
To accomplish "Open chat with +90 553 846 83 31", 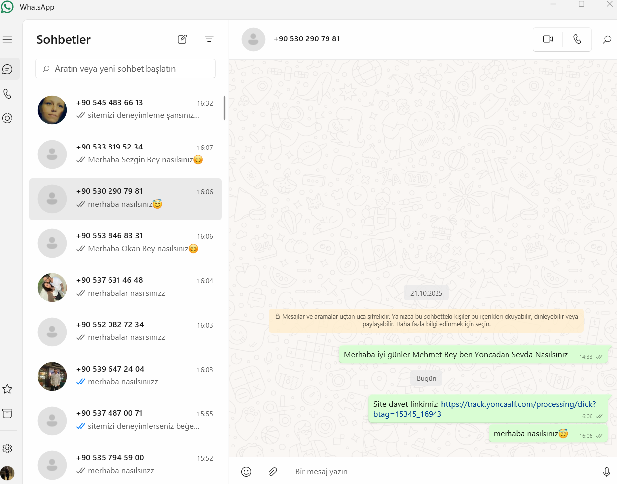I will pyautogui.click(x=125, y=243).
